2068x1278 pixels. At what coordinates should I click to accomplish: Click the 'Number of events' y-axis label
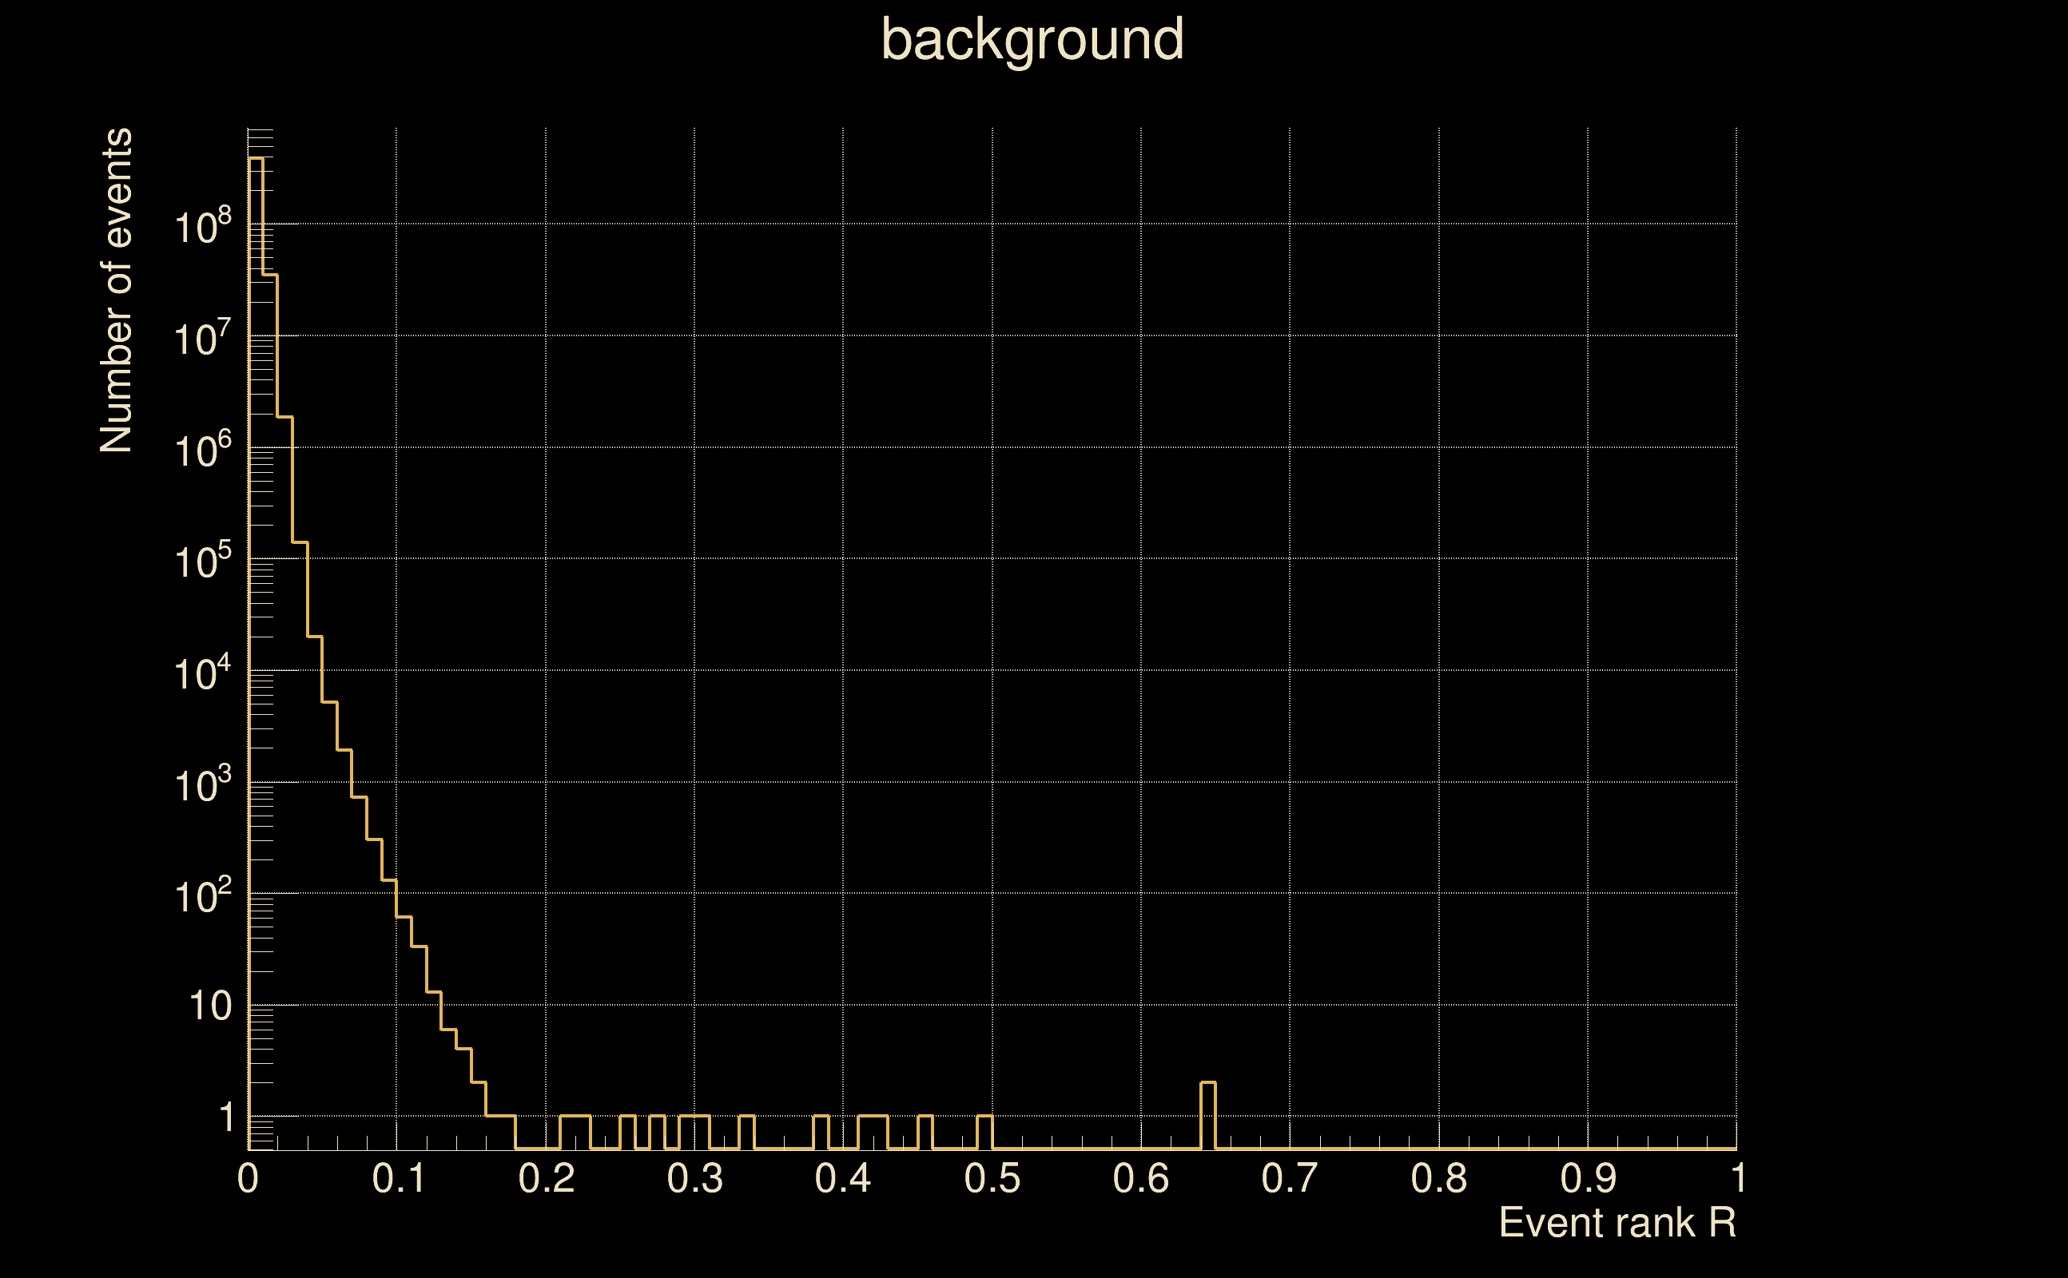(116, 291)
